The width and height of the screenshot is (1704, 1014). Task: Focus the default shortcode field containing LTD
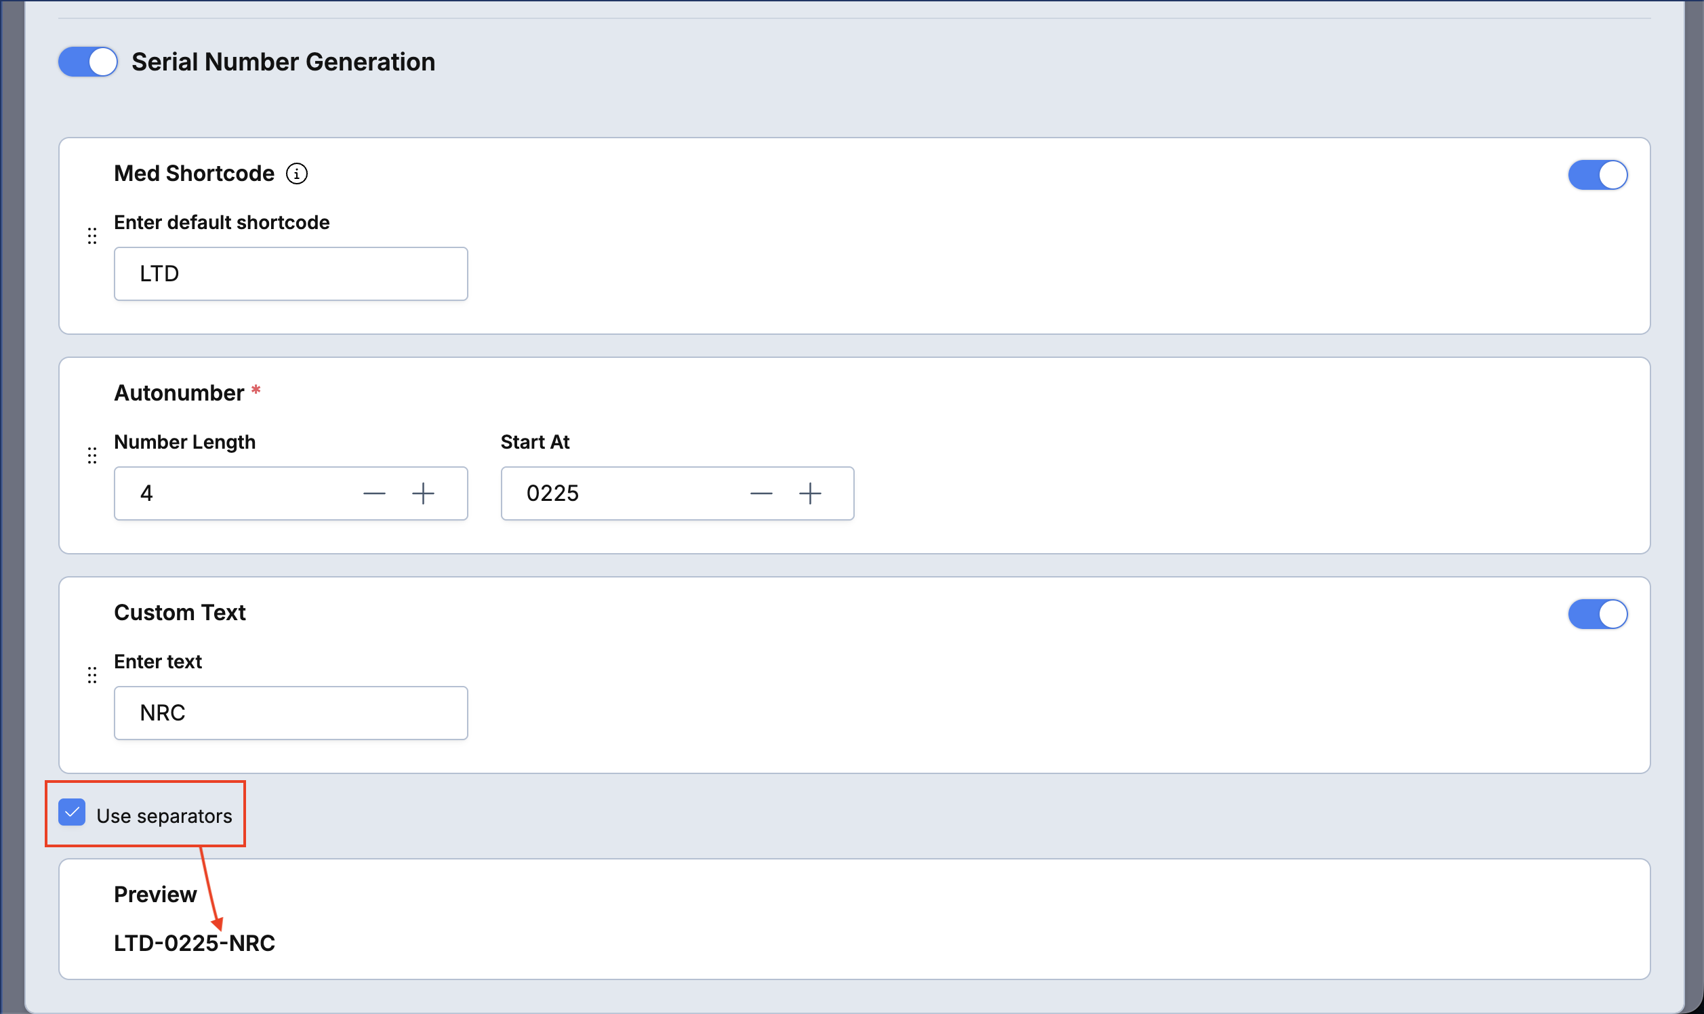pos(291,274)
